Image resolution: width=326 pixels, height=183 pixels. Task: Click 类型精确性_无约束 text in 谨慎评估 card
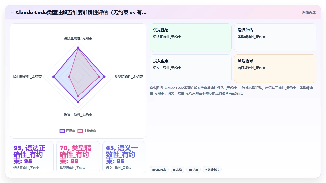point(252,37)
